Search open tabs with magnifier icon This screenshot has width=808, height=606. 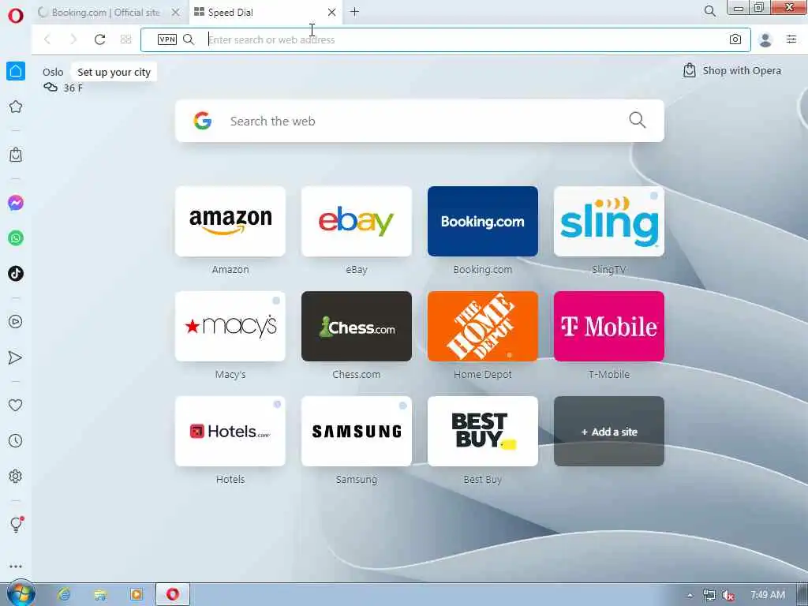710,11
